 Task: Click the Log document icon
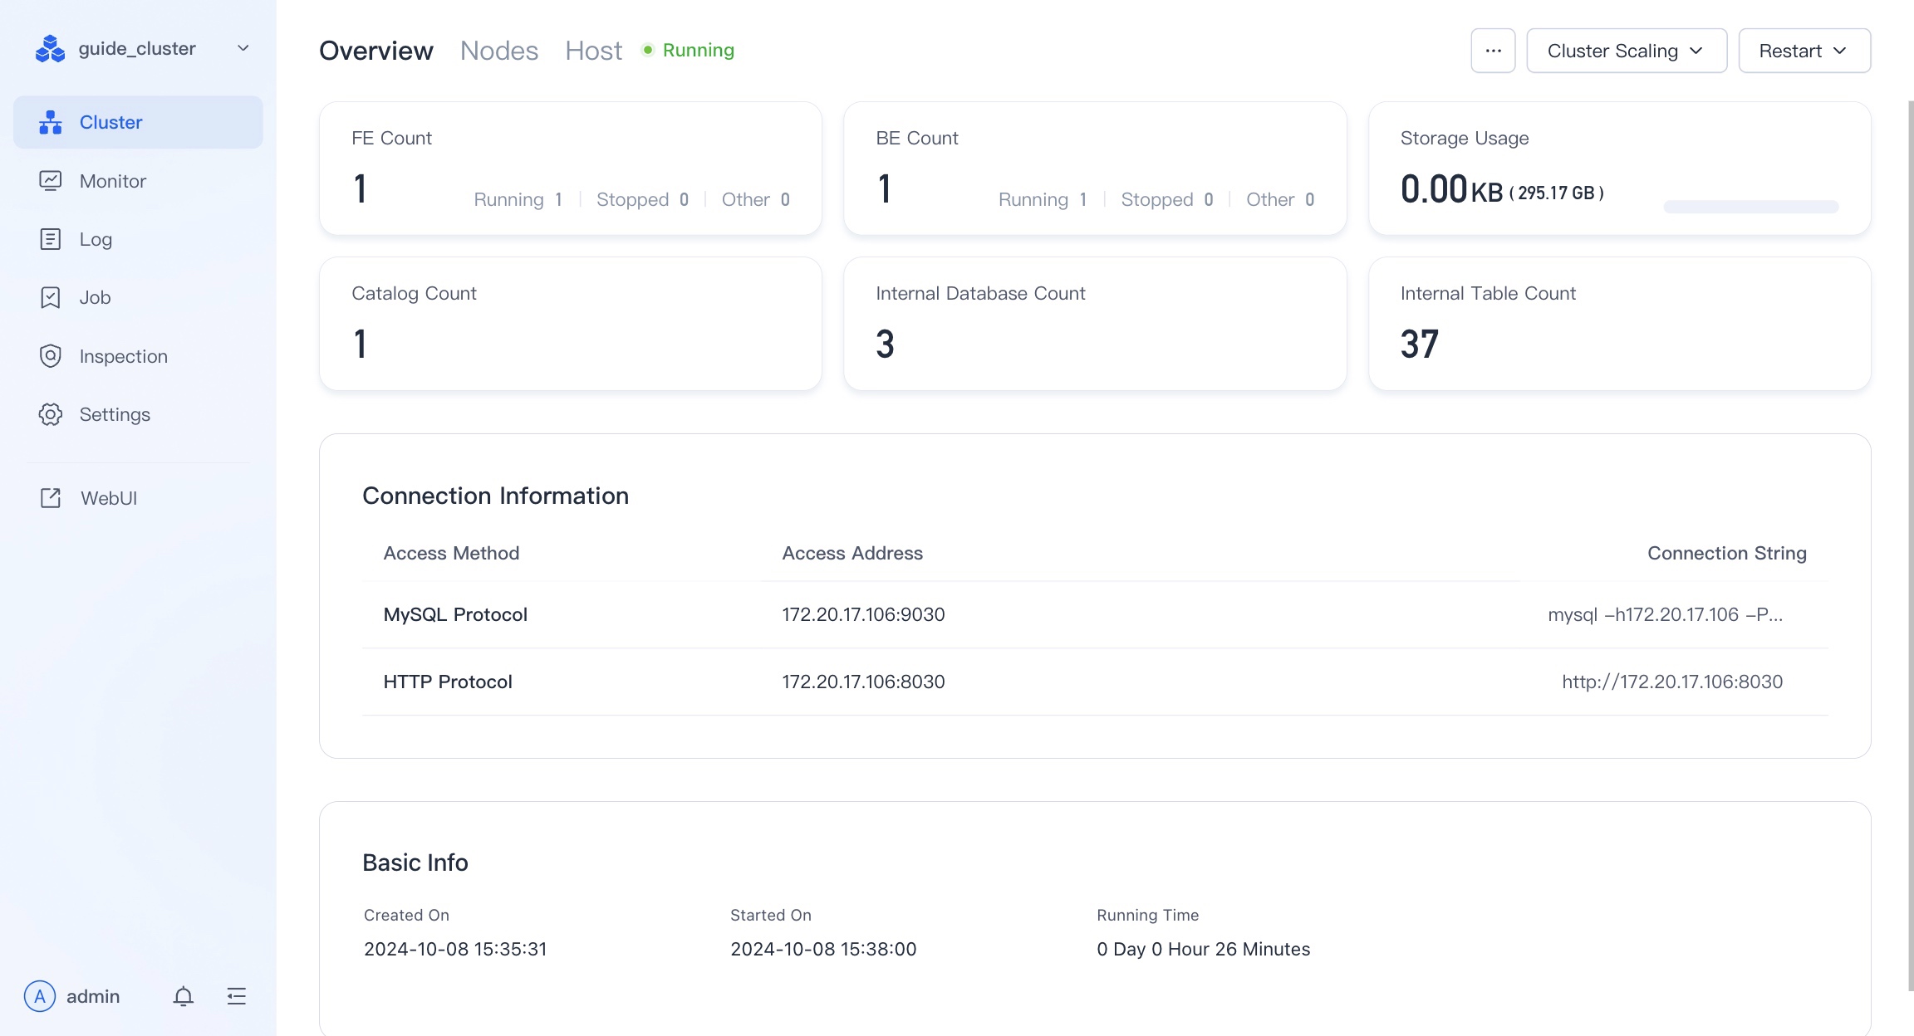tap(51, 239)
